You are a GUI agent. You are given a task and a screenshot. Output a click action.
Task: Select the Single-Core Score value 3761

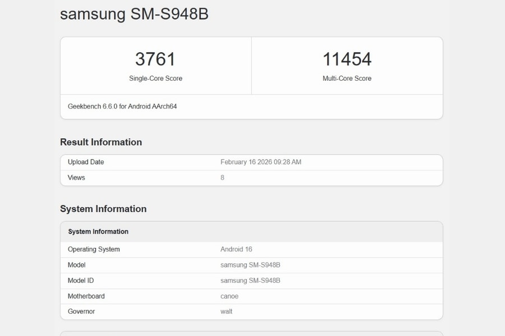pyautogui.click(x=155, y=59)
